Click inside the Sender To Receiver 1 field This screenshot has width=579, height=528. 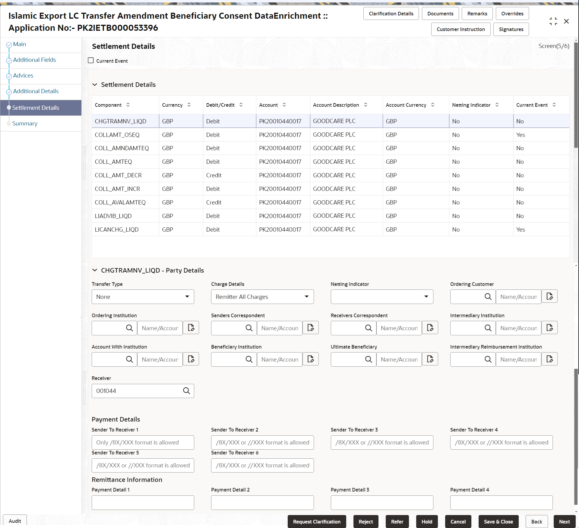click(143, 442)
